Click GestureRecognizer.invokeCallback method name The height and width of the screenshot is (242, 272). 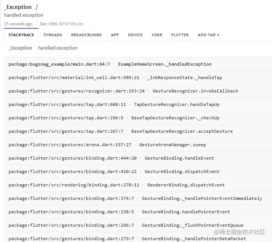tap(195, 91)
